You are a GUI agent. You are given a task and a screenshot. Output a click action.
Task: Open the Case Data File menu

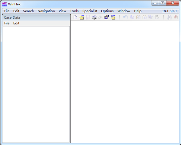click(7, 23)
